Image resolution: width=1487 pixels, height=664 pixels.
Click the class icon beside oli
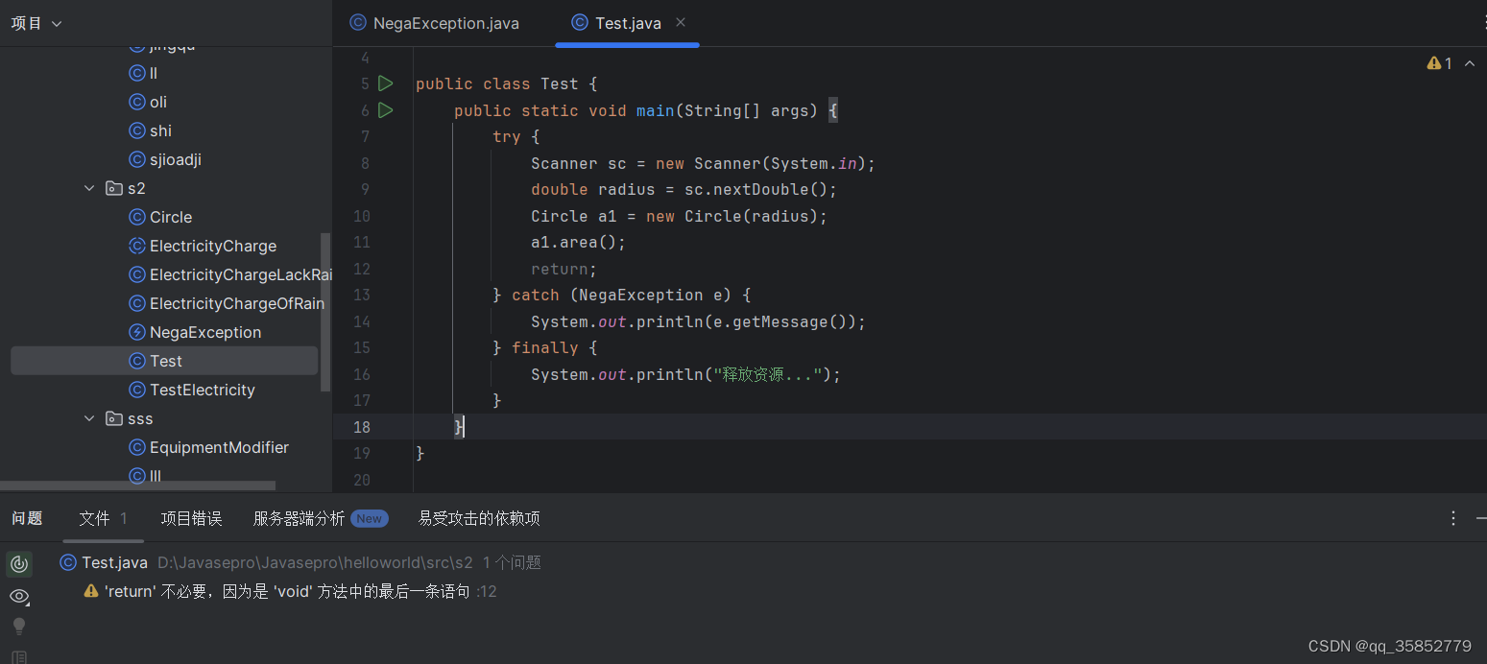(137, 102)
